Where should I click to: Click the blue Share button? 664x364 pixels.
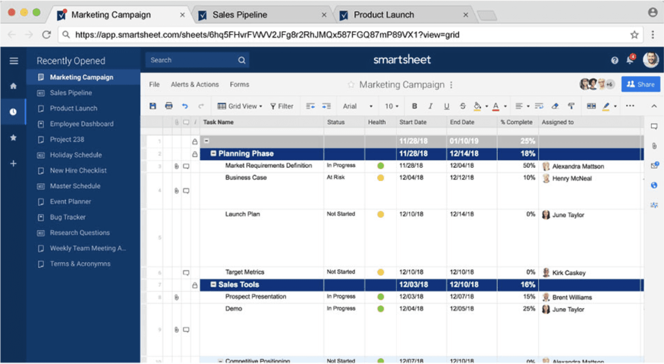click(x=640, y=84)
